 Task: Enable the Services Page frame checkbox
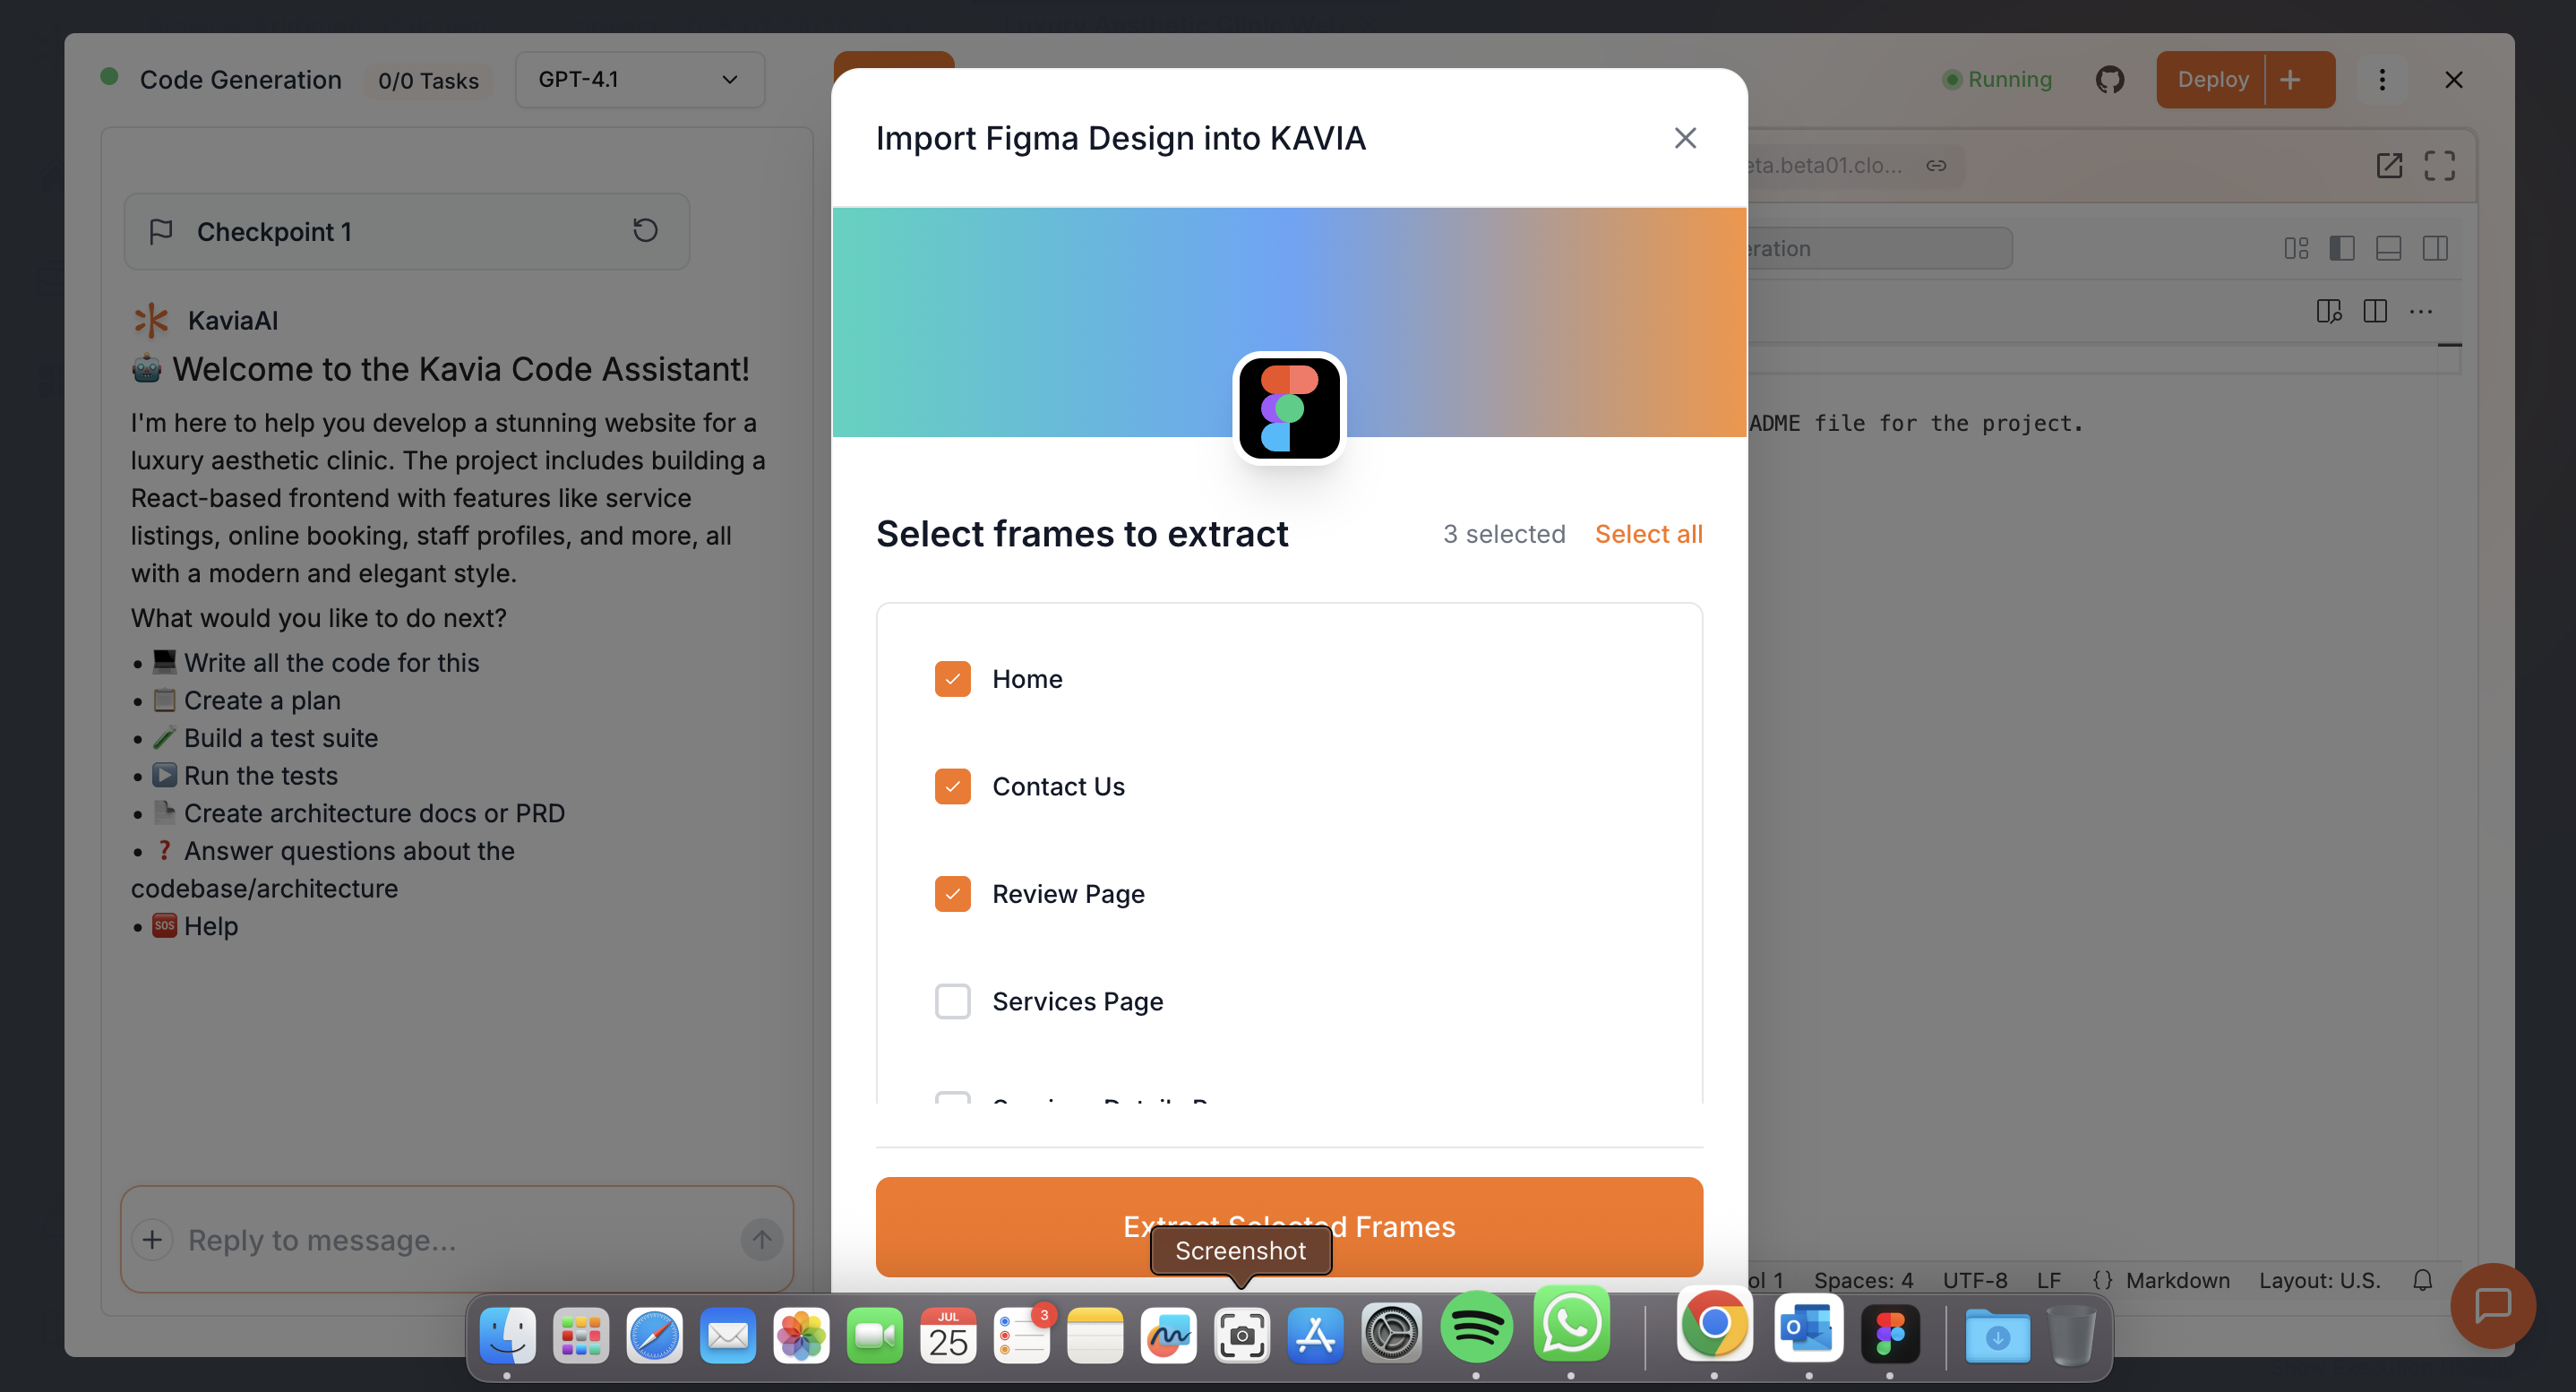click(x=952, y=1001)
